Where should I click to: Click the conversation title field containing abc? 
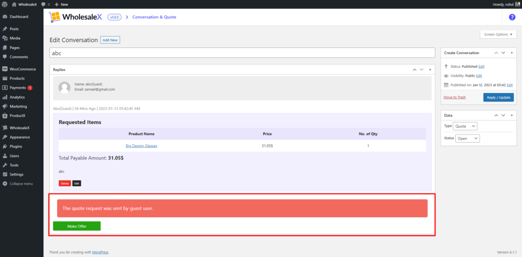[x=242, y=53]
